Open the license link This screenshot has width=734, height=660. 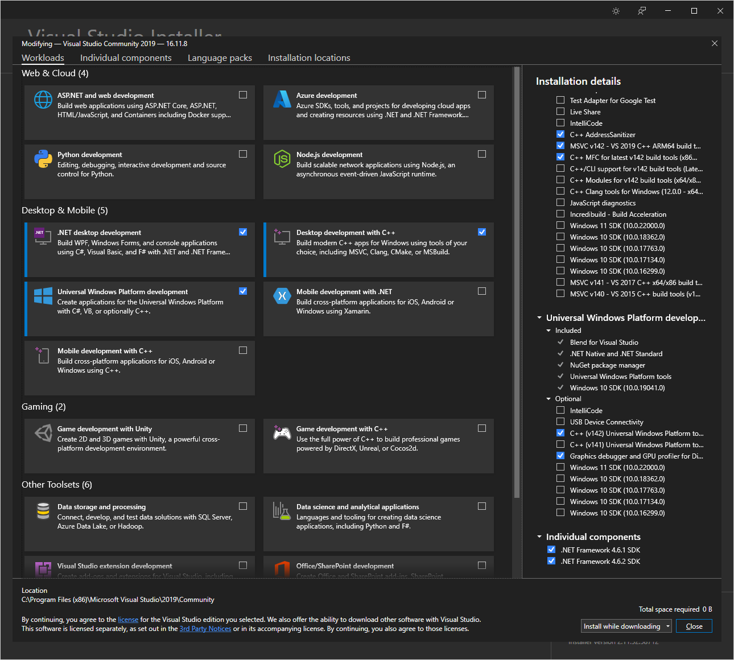click(x=128, y=620)
